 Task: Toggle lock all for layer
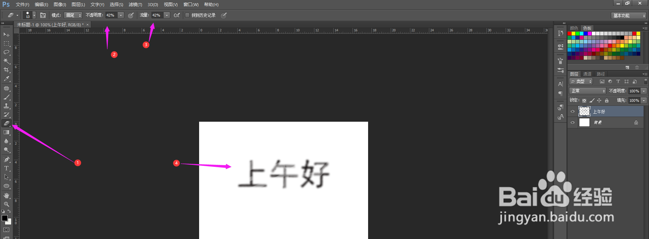point(607,100)
